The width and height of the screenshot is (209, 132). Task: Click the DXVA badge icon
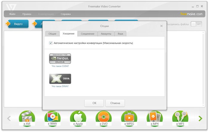point(60,79)
